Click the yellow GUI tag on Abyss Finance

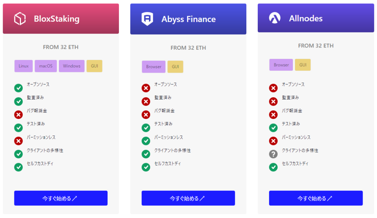pos(175,67)
